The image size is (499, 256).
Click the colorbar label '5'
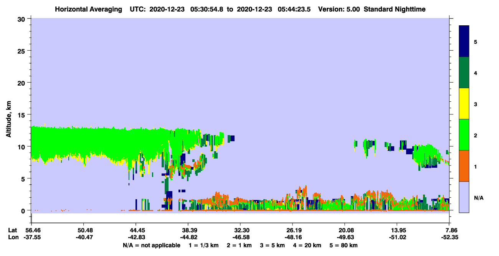point(476,41)
